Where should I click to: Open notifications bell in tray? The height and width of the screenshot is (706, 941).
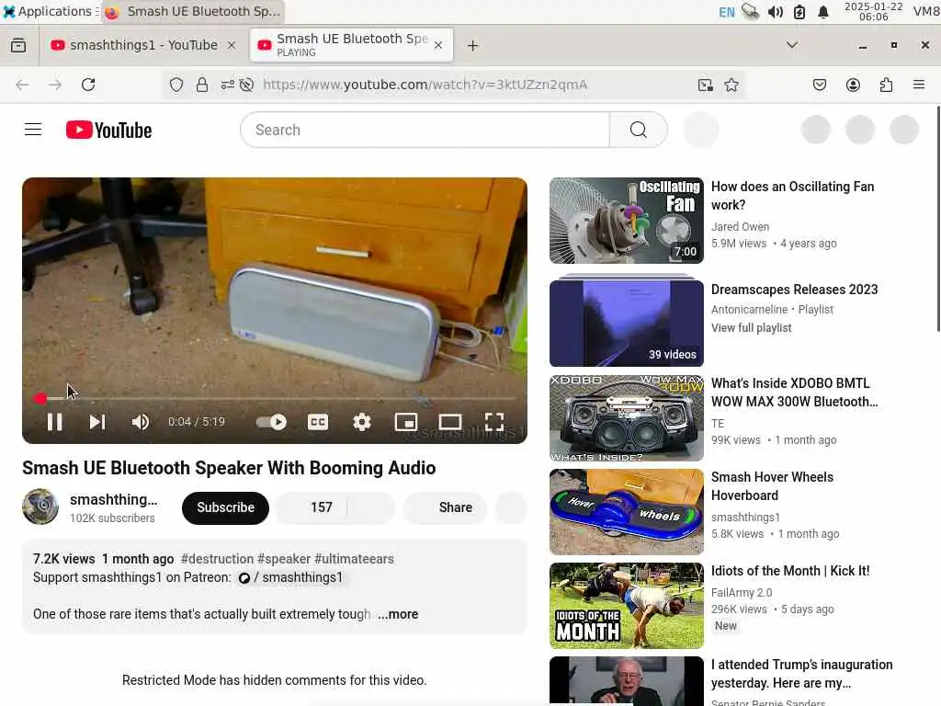823,12
